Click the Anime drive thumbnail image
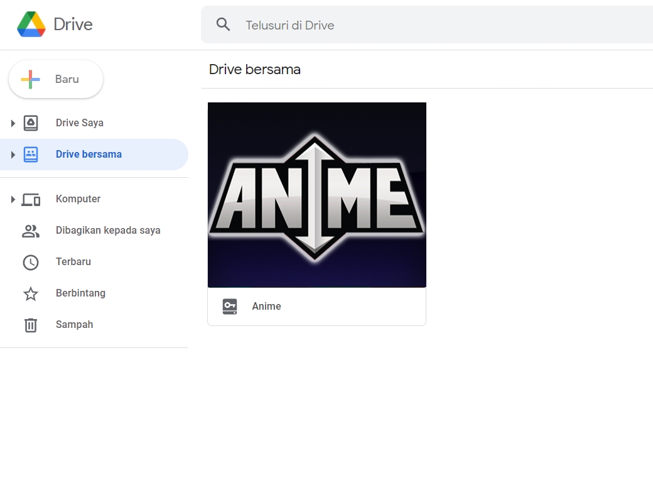The width and height of the screenshot is (653, 490). pos(317,195)
